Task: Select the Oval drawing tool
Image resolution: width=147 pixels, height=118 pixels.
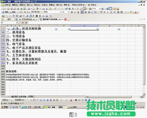Action: (x=37, y=100)
